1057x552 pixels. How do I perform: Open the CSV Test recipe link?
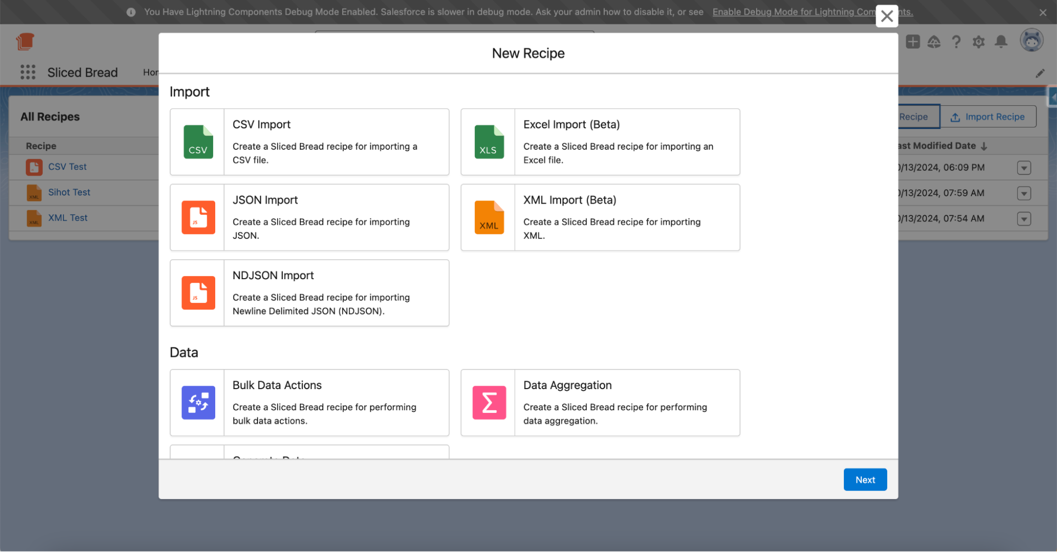pos(67,167)
